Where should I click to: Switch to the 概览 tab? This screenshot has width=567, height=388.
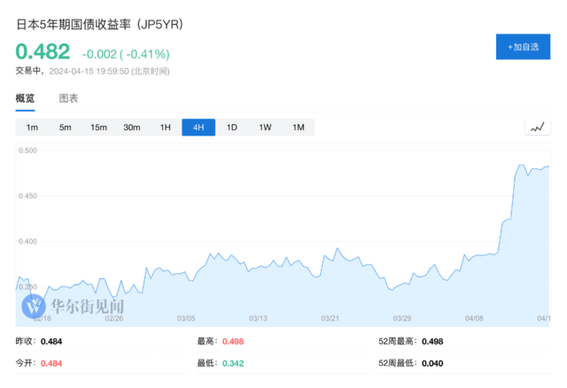point(26,98)
